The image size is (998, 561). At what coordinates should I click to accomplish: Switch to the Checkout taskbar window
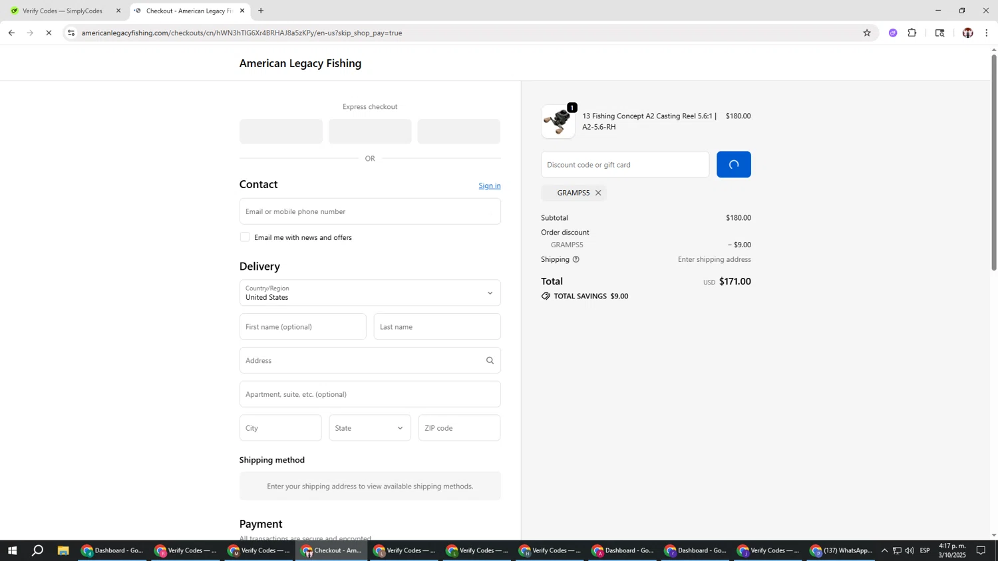tap(331, 550)
